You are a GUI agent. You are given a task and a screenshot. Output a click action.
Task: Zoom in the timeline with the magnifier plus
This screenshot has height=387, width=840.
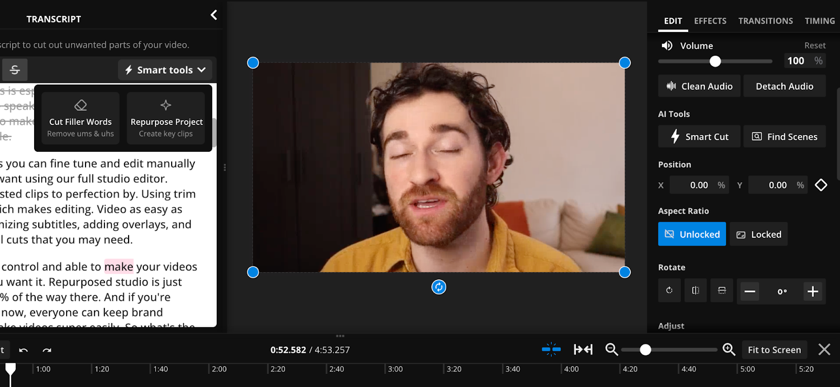click(x=729, y=349)
